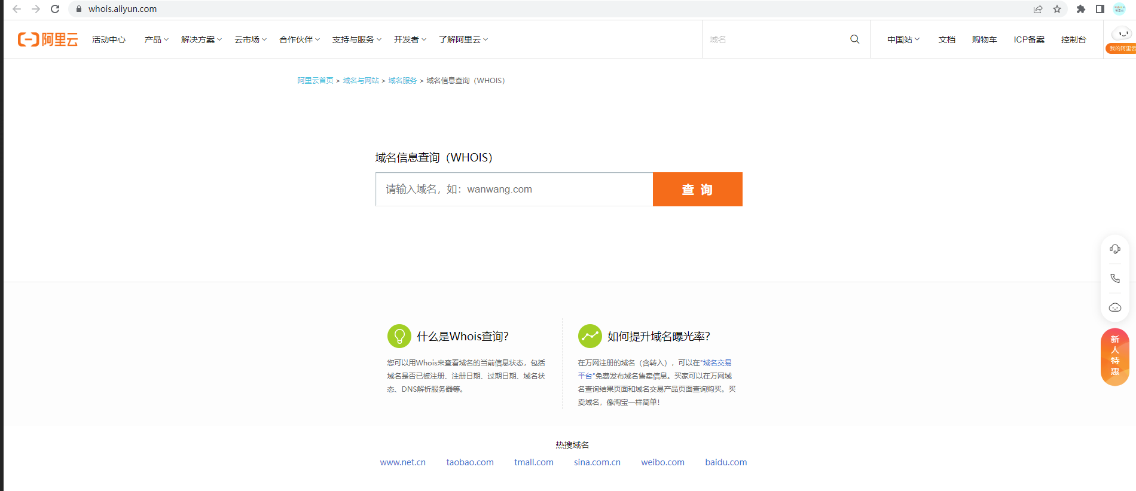The width and height of the screenshot is (1136, 491).
Task: Click the lock icon in address bar
Action: pos(78,9)
